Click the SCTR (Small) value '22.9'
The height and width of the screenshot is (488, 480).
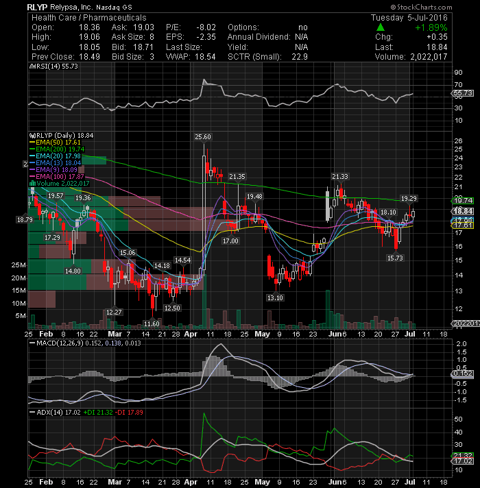300,57
